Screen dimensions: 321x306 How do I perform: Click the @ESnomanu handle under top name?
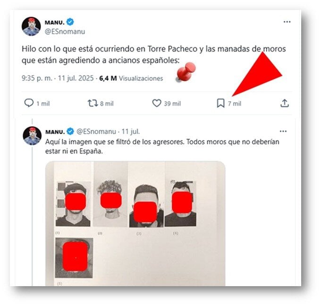pyautogui.click(x=65, y=32)
